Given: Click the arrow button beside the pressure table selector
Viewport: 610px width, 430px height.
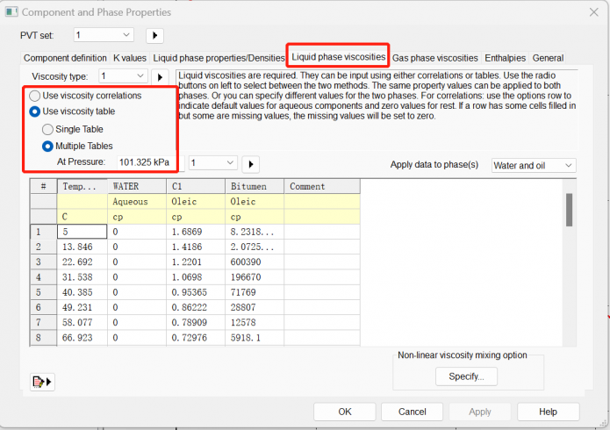Looking at the screenshot, I should (250, 163).
